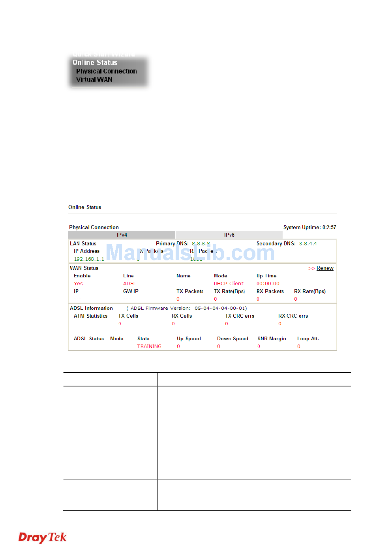Click the RX CRC errs header
This screenshot has width=375, height=548.
[293, 316]
